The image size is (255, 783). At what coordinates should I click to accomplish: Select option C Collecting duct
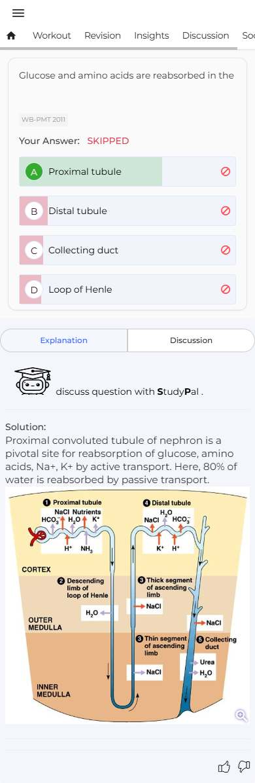[127, 250]
